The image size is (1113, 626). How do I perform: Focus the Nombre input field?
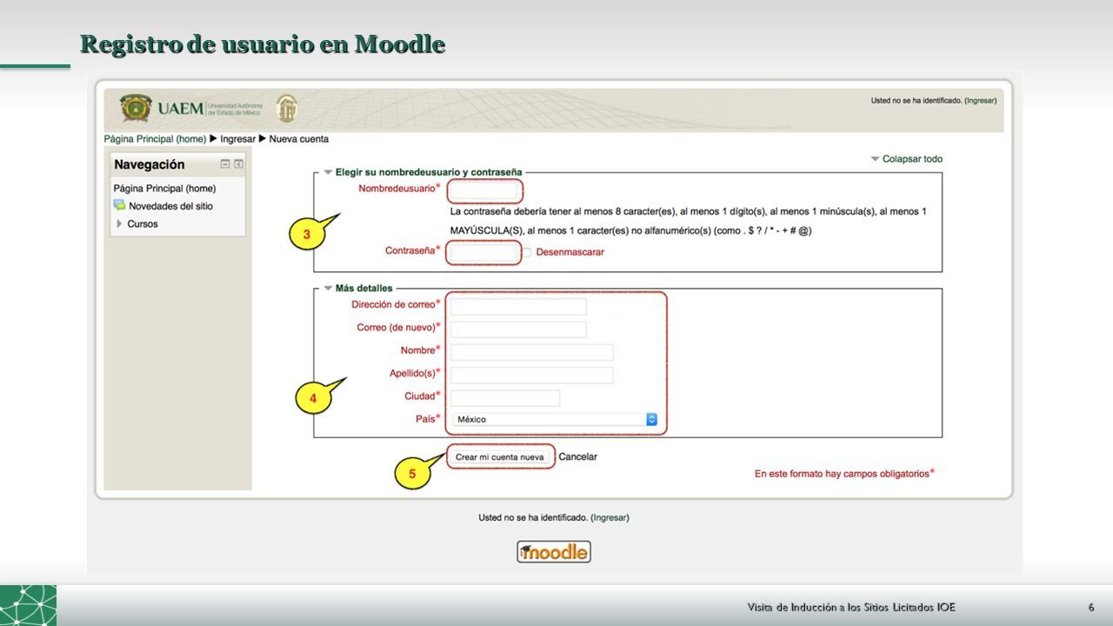(x=532, y=351)
